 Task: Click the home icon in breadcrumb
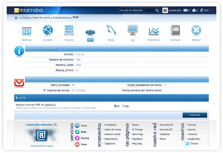pyautogui.click(x=16, y=18)
